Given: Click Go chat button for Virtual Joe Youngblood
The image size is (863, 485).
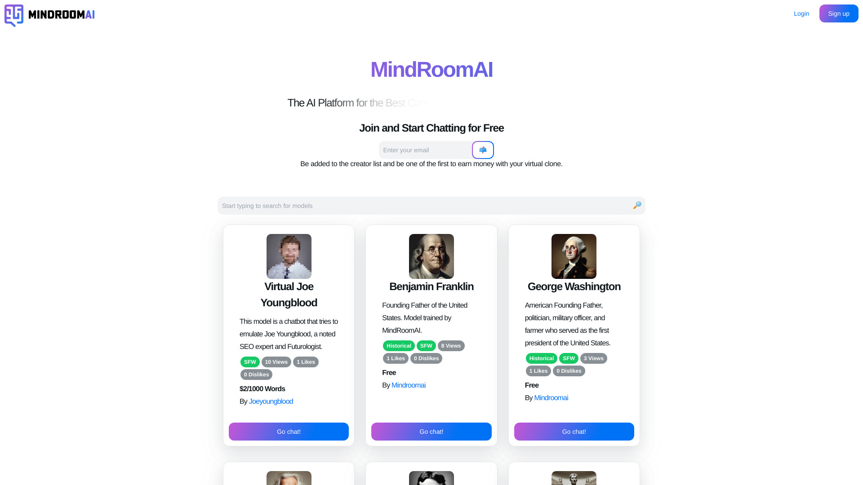Looking at the screenshot, I should 289,431.
